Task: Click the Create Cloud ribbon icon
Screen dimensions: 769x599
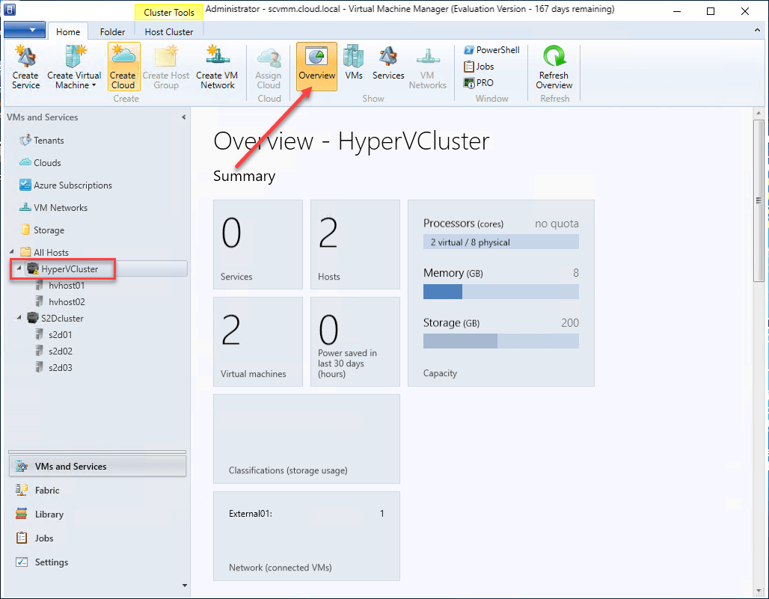Action: coord(123,67)
